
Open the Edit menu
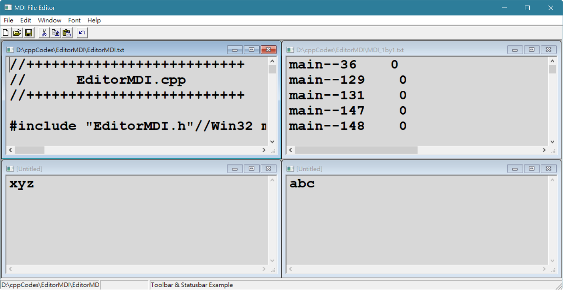coord(25,20)
